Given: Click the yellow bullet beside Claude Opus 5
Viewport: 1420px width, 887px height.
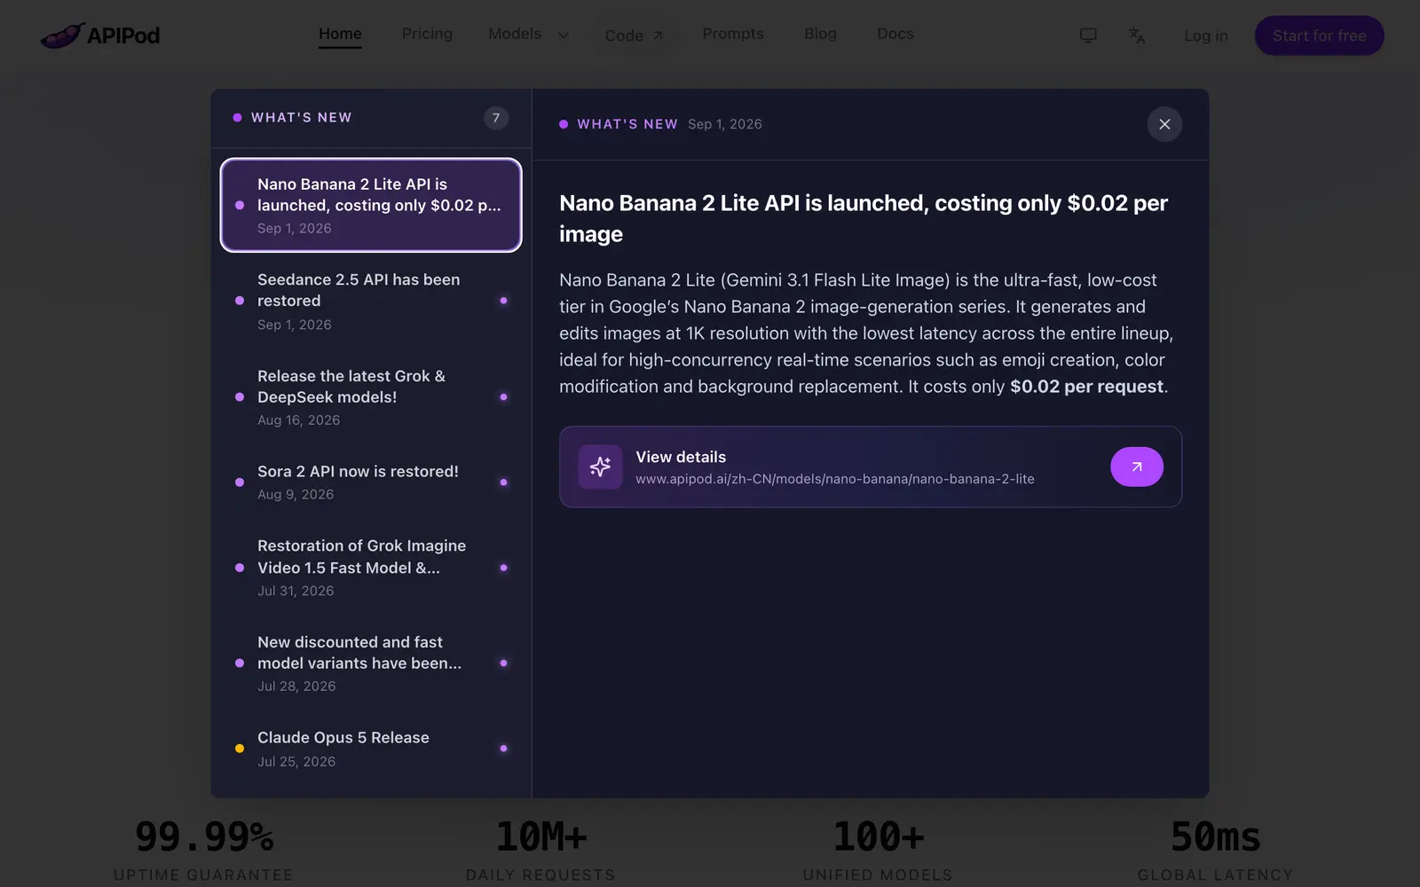Looking at the screenshot, I should (240, 749).
